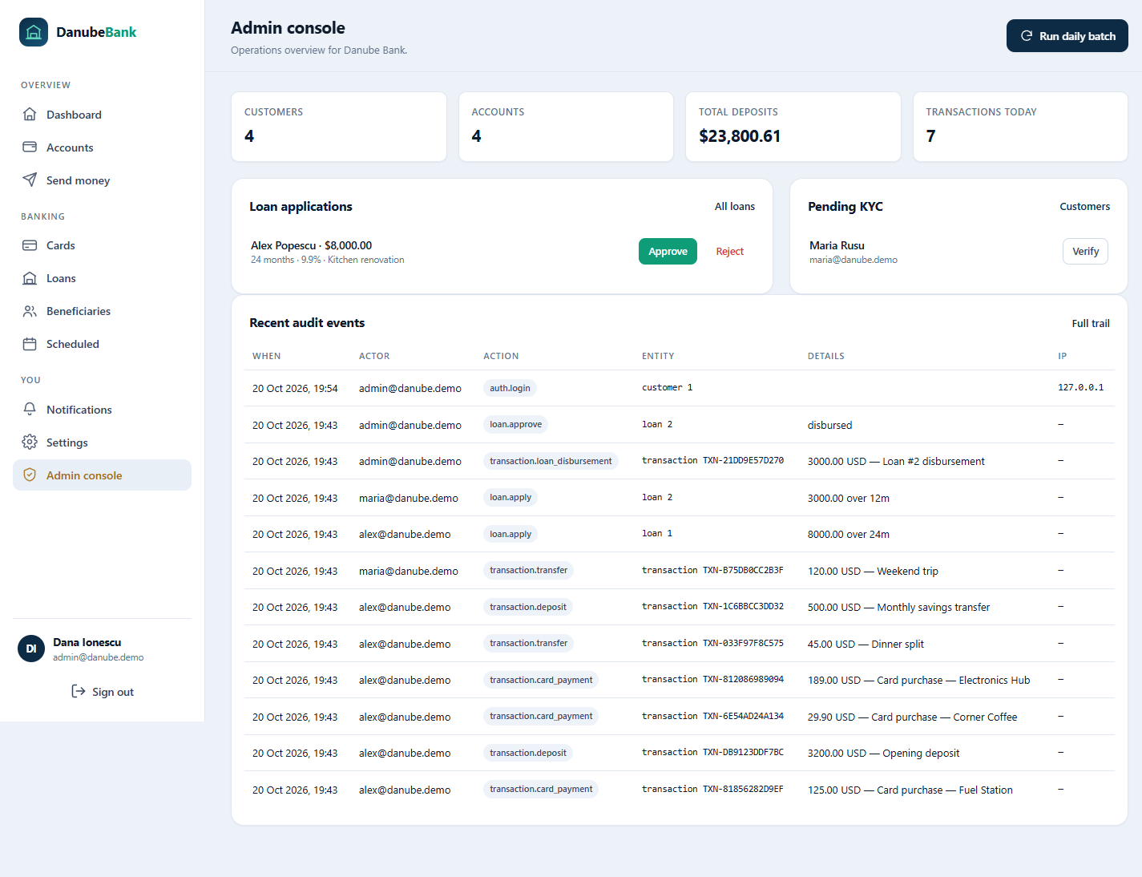Reject Alex Popescu's loan application
The width and height of the screenshot is (1142, 877).
tap(729, 251)
